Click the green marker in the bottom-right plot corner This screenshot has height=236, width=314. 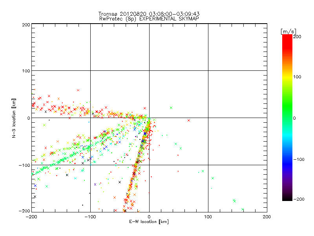click(243, 209)
